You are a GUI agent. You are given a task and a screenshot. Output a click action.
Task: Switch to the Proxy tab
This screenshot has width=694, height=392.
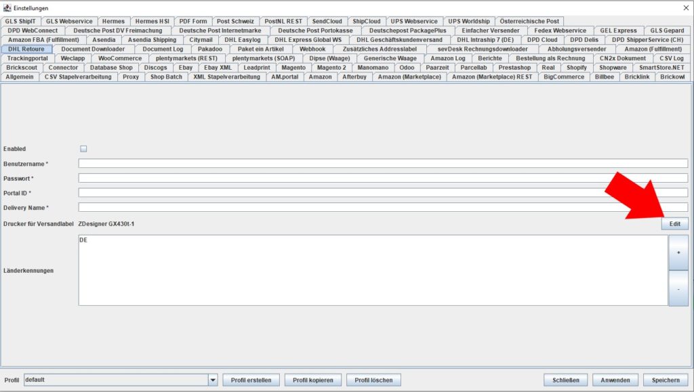pos(131,77)
